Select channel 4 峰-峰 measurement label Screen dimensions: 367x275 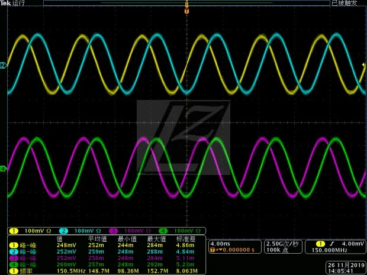(x=28, y=265)
